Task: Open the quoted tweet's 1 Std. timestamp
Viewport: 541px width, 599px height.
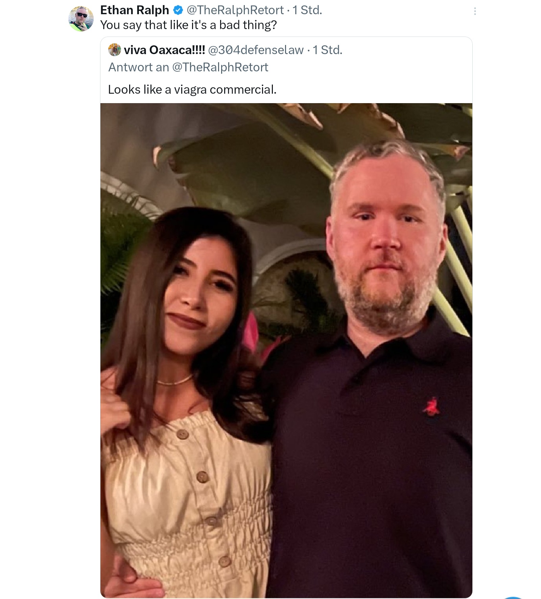Action: pyautogui.click(x=327, y=50)
